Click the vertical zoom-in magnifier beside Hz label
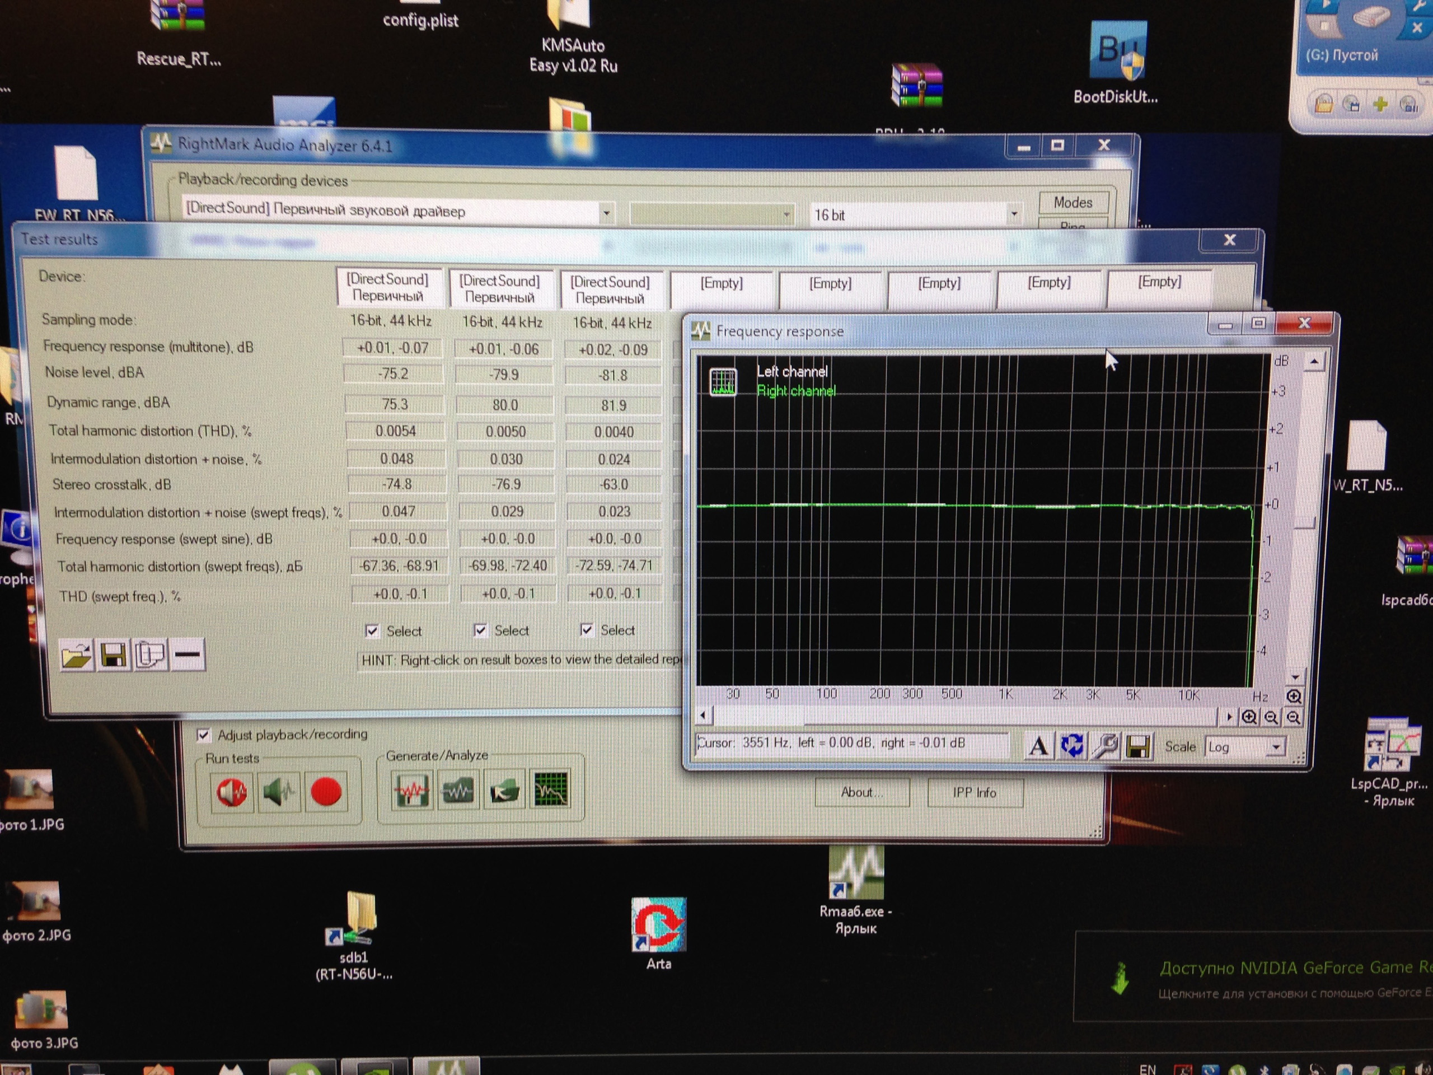This screenshot has height=1075, width=1433. point(1294,697)
